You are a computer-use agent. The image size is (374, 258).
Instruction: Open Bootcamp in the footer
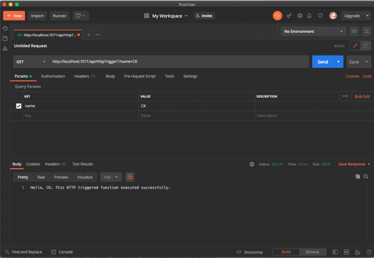point(249,252)
